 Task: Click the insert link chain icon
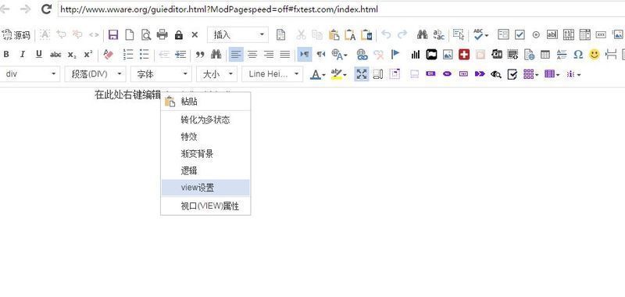(x=362, y=54)
